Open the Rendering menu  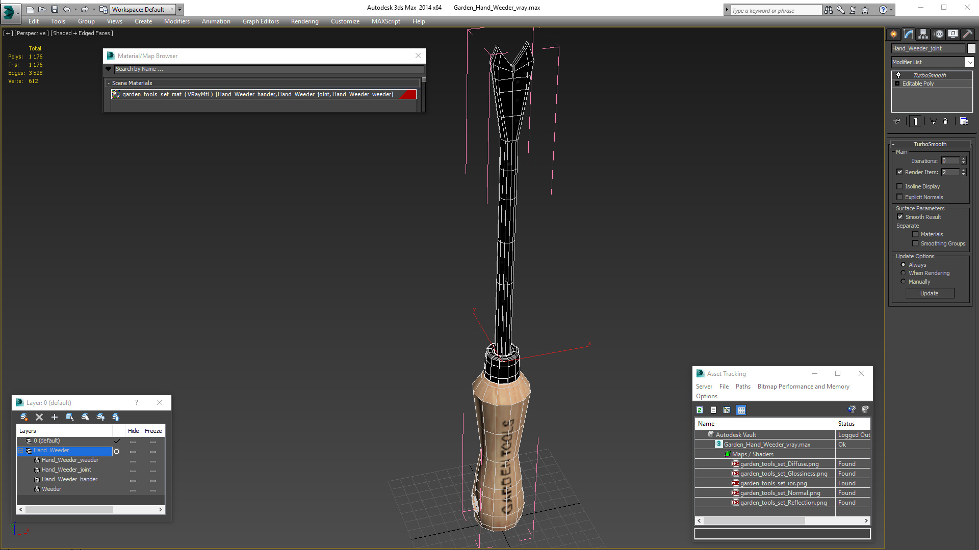point(304,21)
